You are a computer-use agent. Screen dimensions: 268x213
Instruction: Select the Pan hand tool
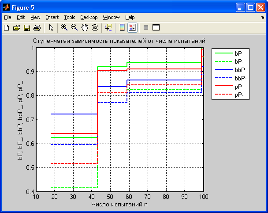[85, 27]
